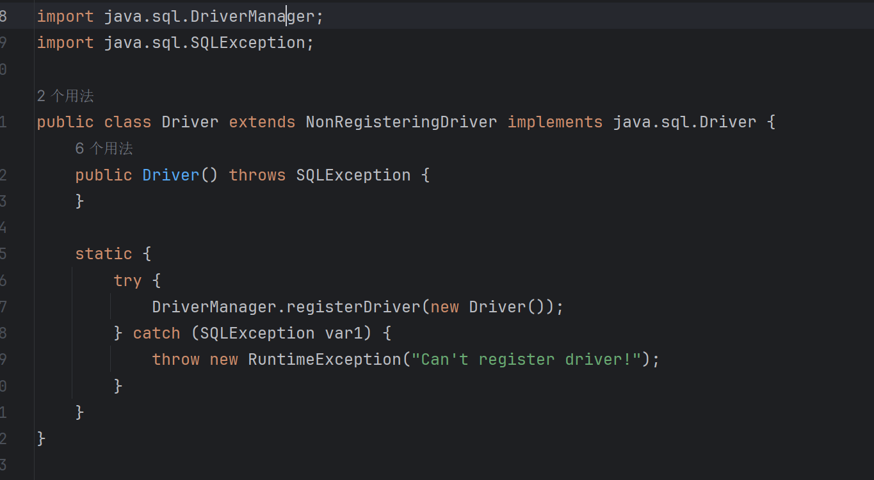The image size is (874, 480).
Task: Click java.sql.Driver after implements
Action: [685, 122]
